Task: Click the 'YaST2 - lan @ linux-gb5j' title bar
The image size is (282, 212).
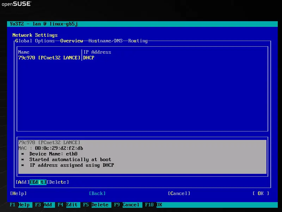Action: tap(142, 24)
